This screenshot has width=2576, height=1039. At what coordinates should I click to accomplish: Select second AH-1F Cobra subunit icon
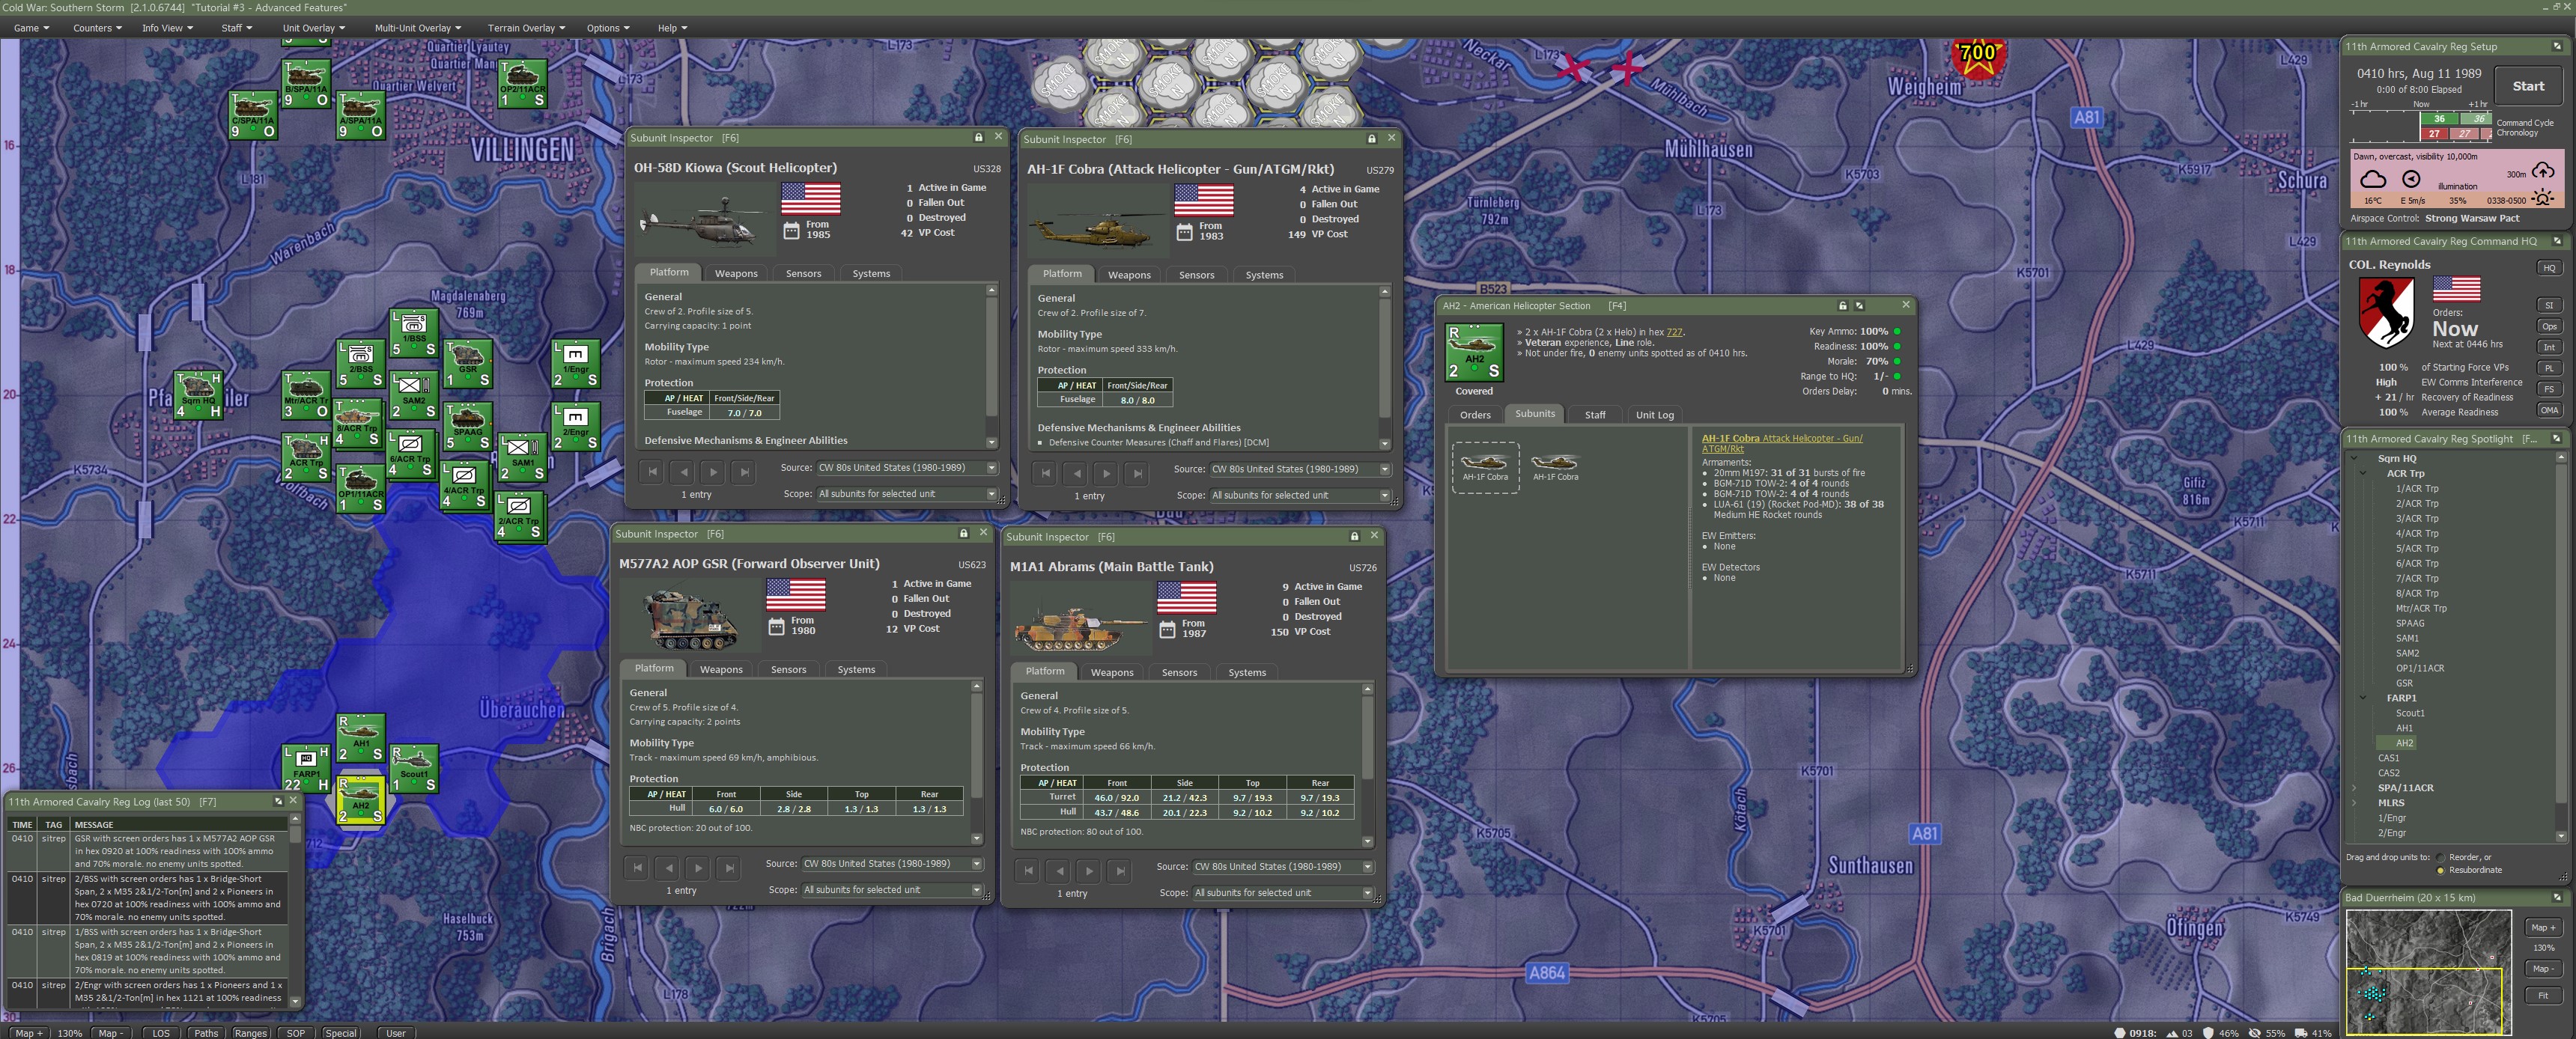point(1555,467)
